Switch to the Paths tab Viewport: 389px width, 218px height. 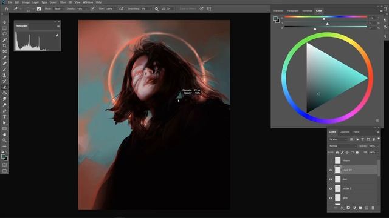click(356, 132)
